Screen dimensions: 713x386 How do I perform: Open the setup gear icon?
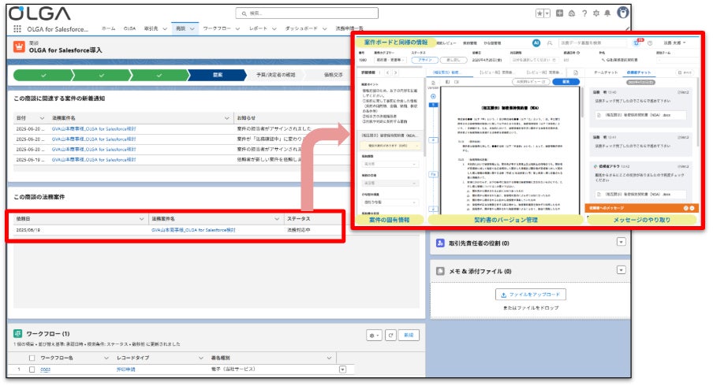click(x=596, y=13)
